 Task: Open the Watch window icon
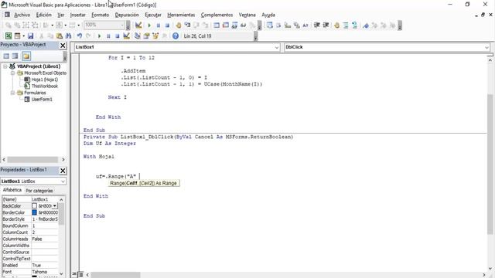234,25
